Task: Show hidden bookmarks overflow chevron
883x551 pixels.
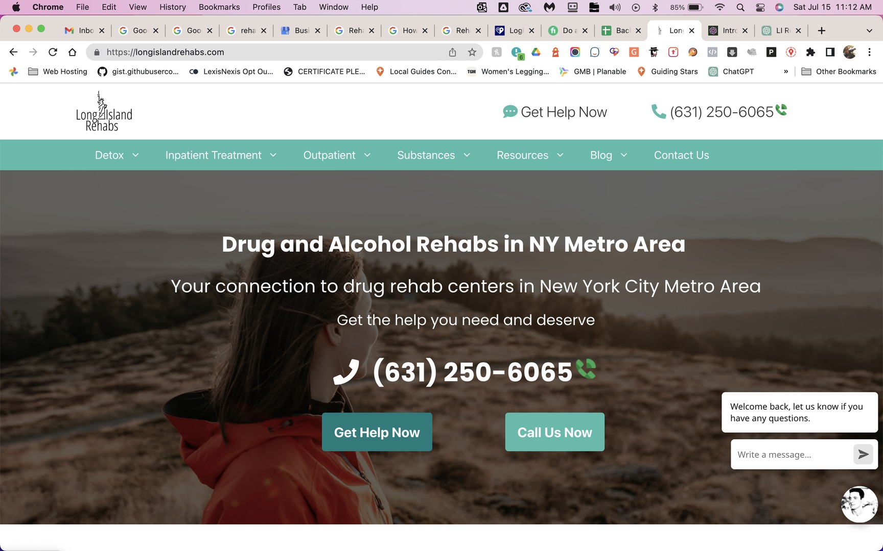Action: click(786, 71)
